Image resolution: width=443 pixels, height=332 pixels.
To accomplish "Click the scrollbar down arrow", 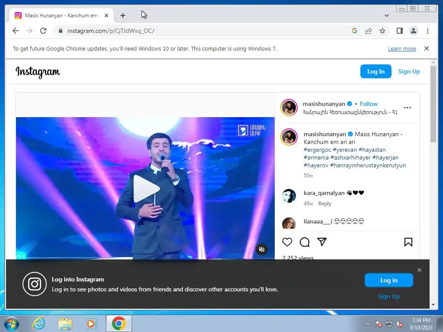I will (x=433, y=305).
